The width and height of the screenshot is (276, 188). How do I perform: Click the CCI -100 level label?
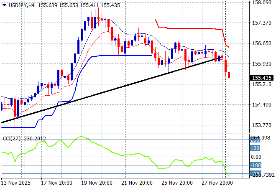(x=256, y=165)
